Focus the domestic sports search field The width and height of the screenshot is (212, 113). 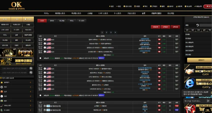tap(14, 73)
